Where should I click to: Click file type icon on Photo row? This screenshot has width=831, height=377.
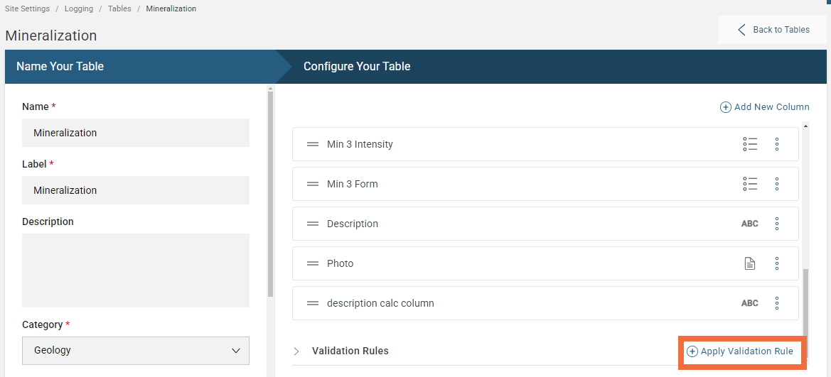(749, 263)
